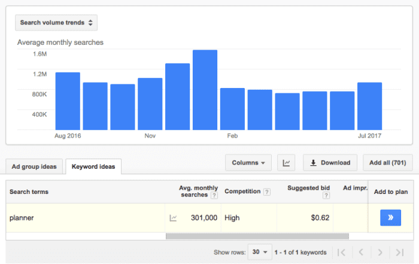Click the Aug 2016 chart bar
Screen dimensions: 419x264
click(68, 101)
